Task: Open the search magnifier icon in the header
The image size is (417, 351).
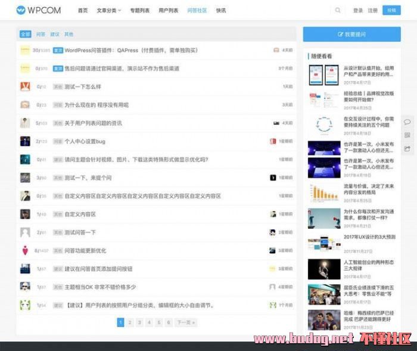Action: 338,10
